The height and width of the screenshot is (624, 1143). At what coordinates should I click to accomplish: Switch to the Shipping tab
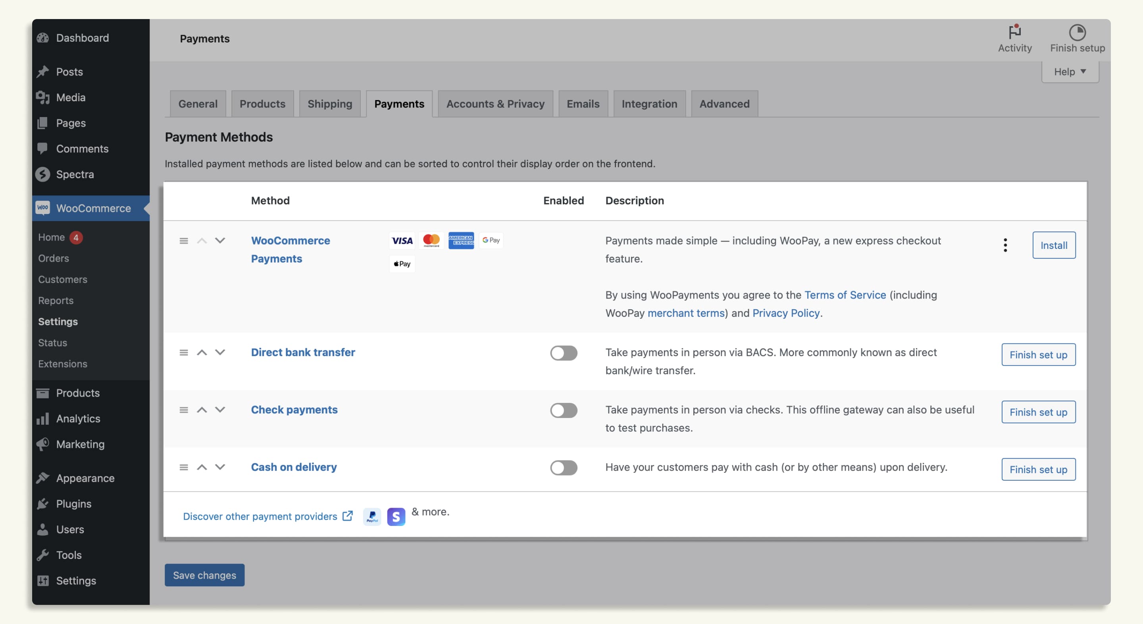(x=330, y=104)
